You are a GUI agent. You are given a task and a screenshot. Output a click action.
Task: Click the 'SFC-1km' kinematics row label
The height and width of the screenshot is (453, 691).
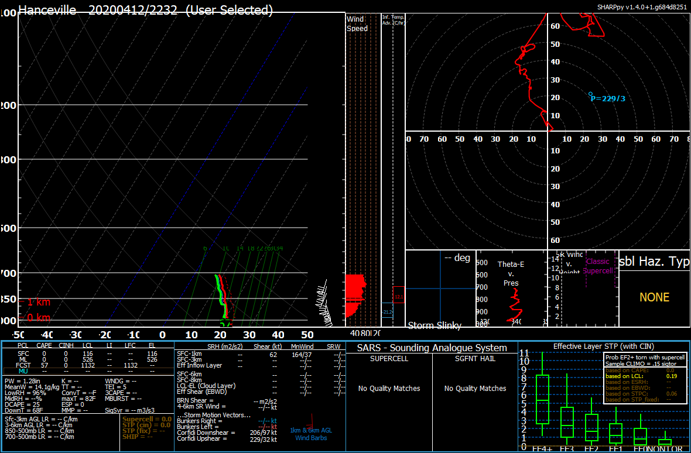(189, 353)
